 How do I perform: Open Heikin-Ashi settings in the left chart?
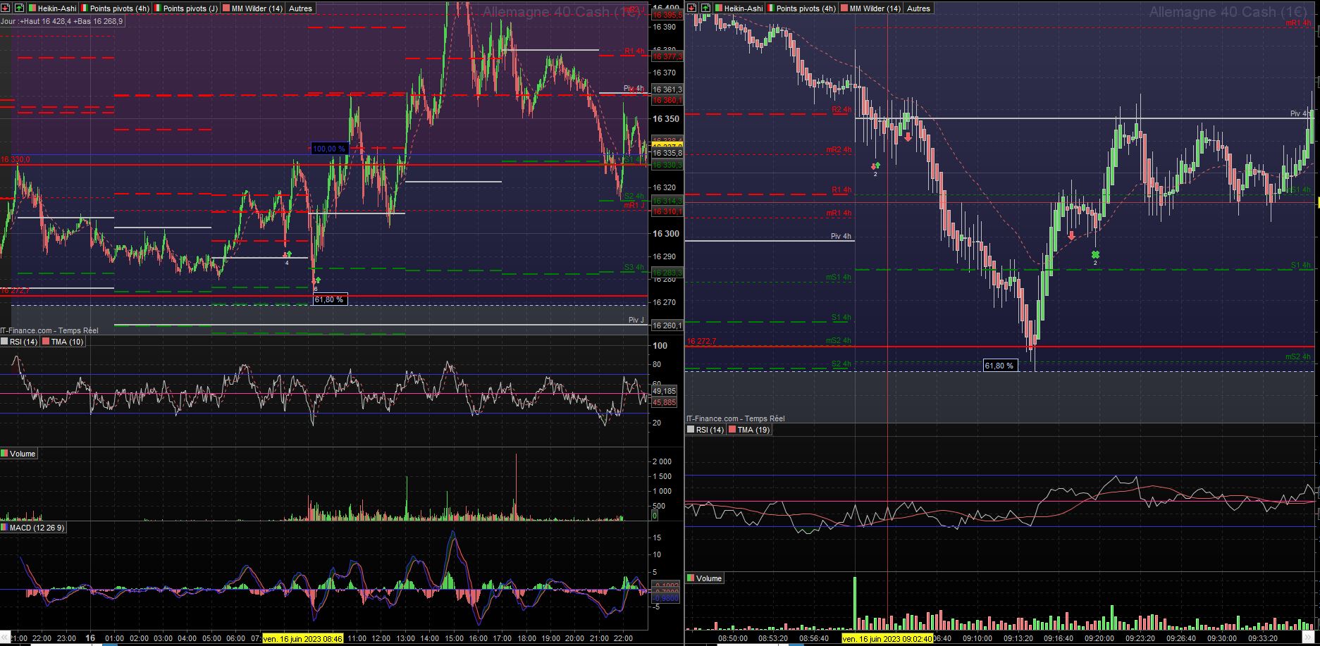52,8
